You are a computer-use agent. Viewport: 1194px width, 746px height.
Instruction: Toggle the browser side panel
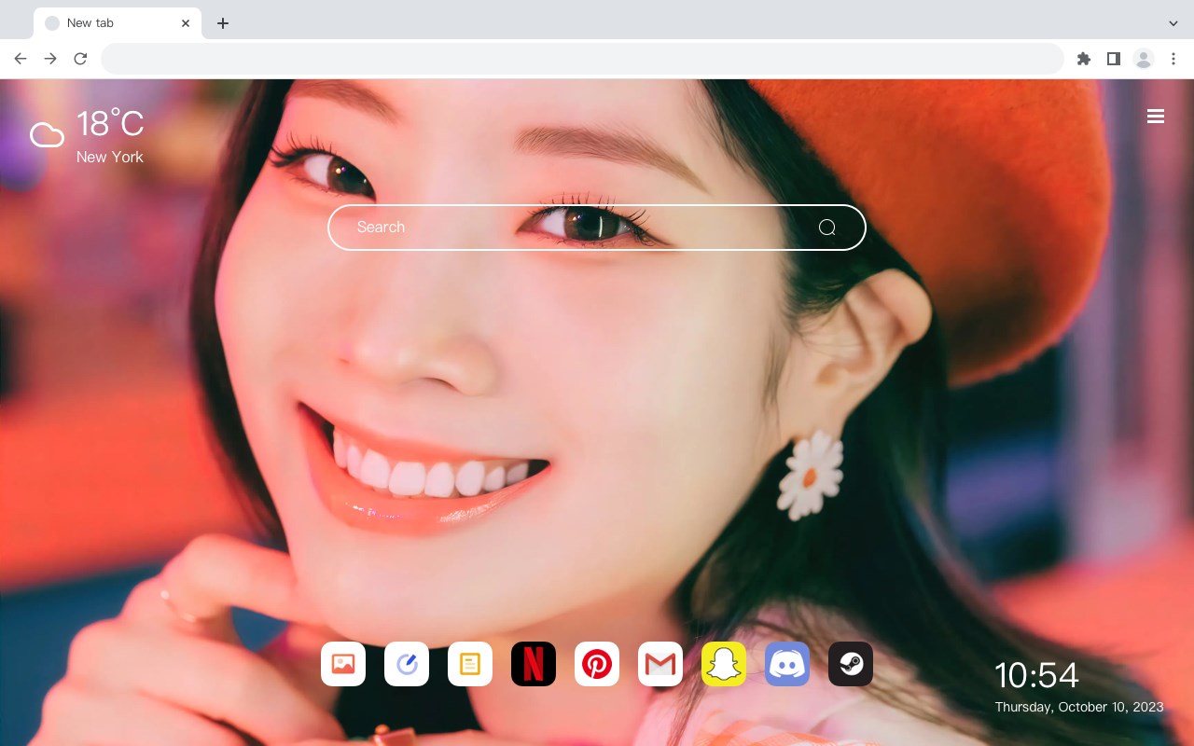(x=1113, y=59)
